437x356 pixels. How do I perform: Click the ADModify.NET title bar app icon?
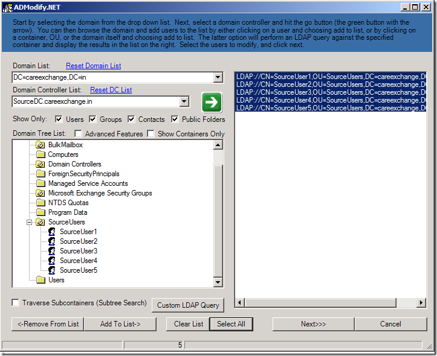(7, 7)
